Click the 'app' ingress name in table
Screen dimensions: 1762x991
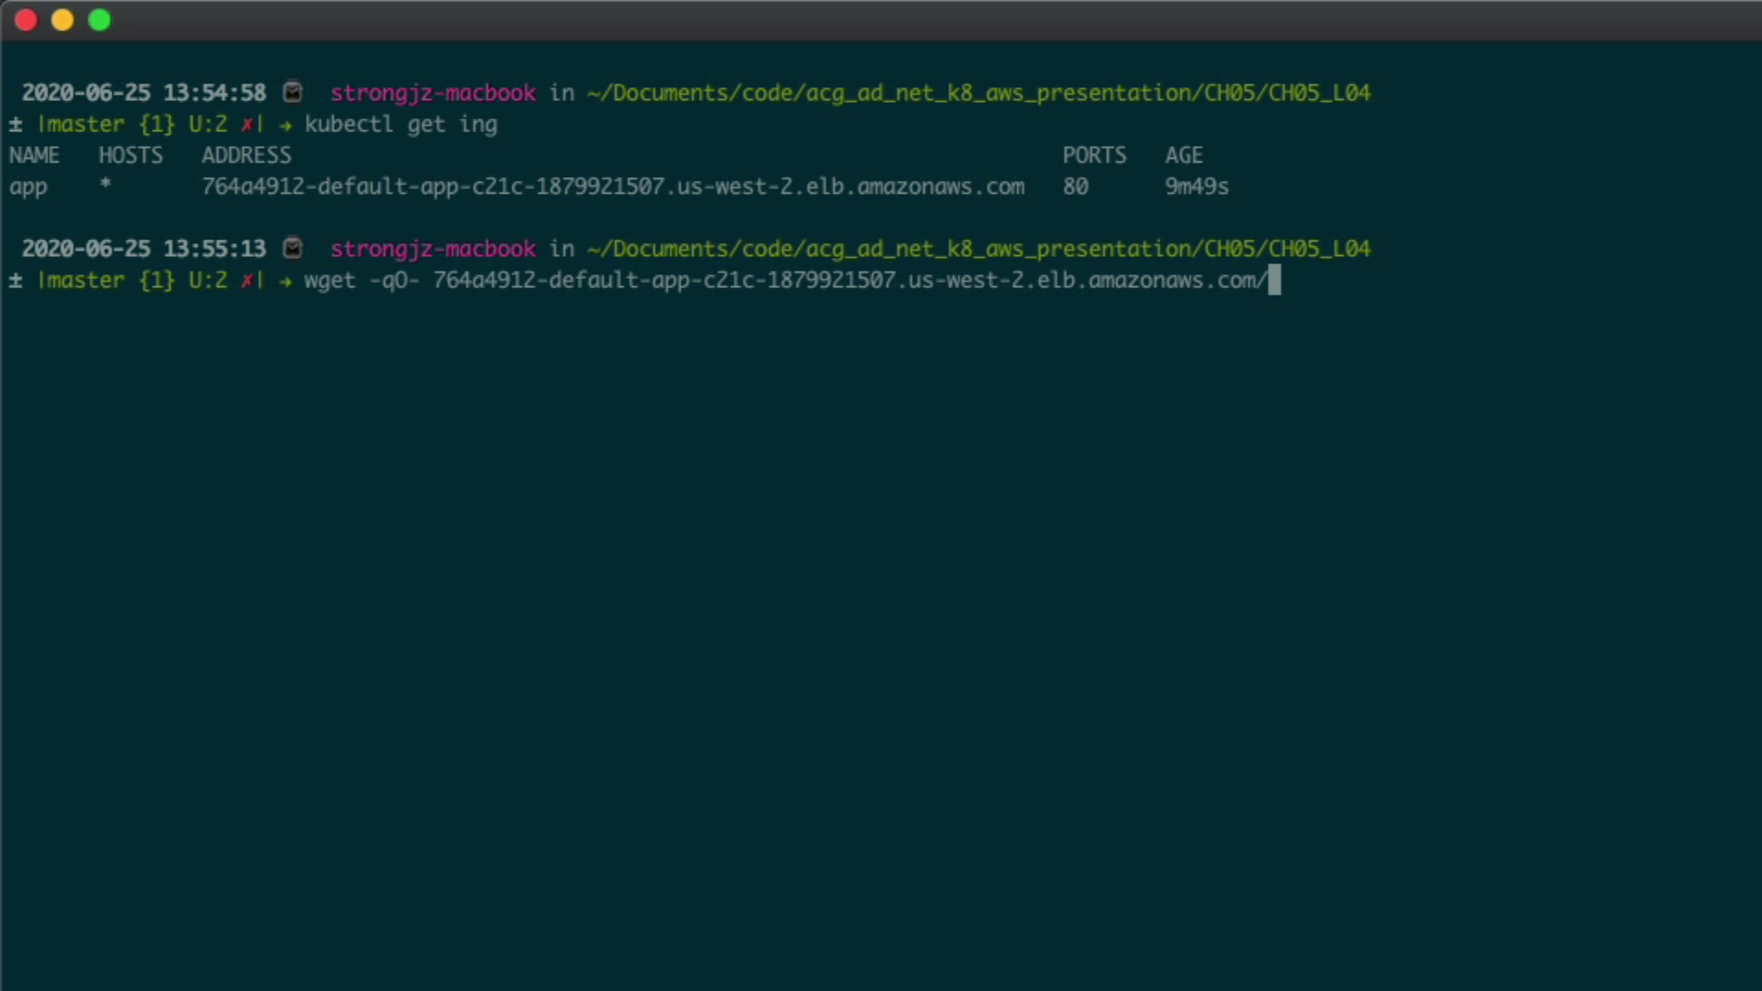click(28, 188)
